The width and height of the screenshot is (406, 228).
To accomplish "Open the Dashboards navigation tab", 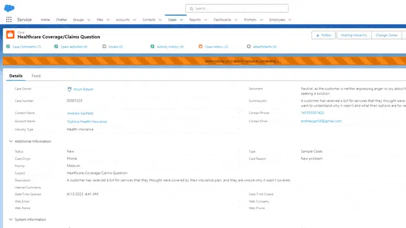I will click(222, 20).
